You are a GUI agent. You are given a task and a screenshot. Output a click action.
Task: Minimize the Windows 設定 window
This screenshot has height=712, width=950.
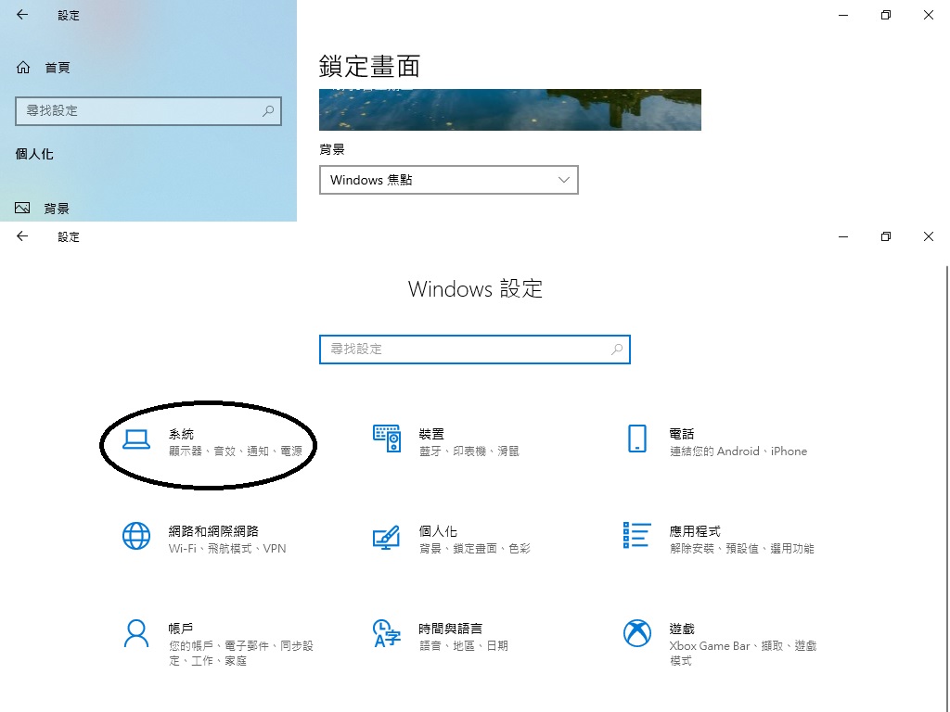click(x=842, y=236)
